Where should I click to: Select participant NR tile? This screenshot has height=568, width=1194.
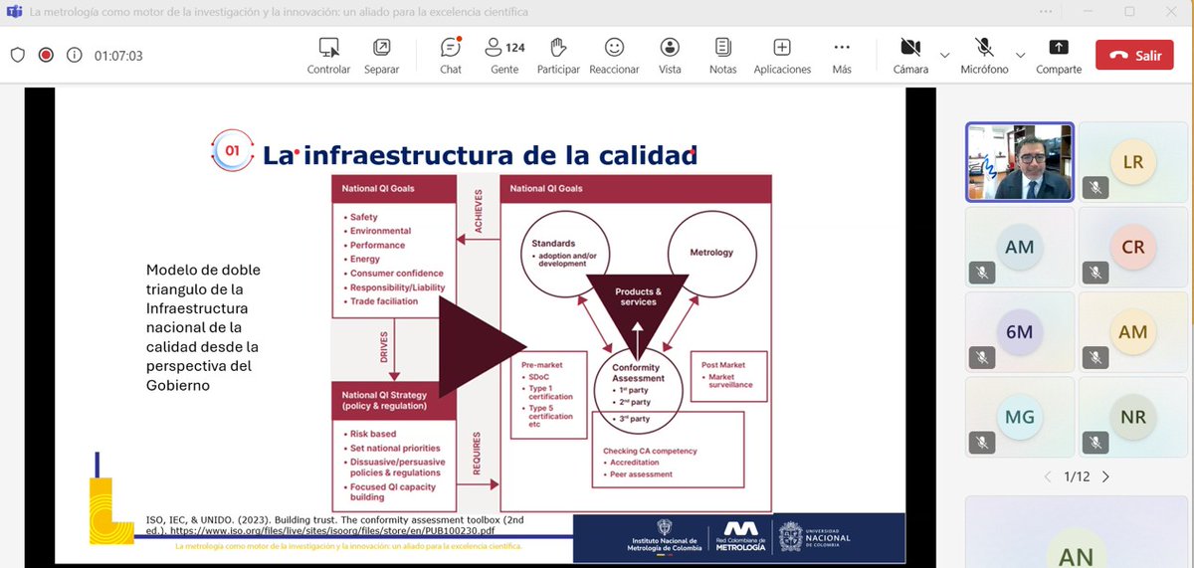1132,418
